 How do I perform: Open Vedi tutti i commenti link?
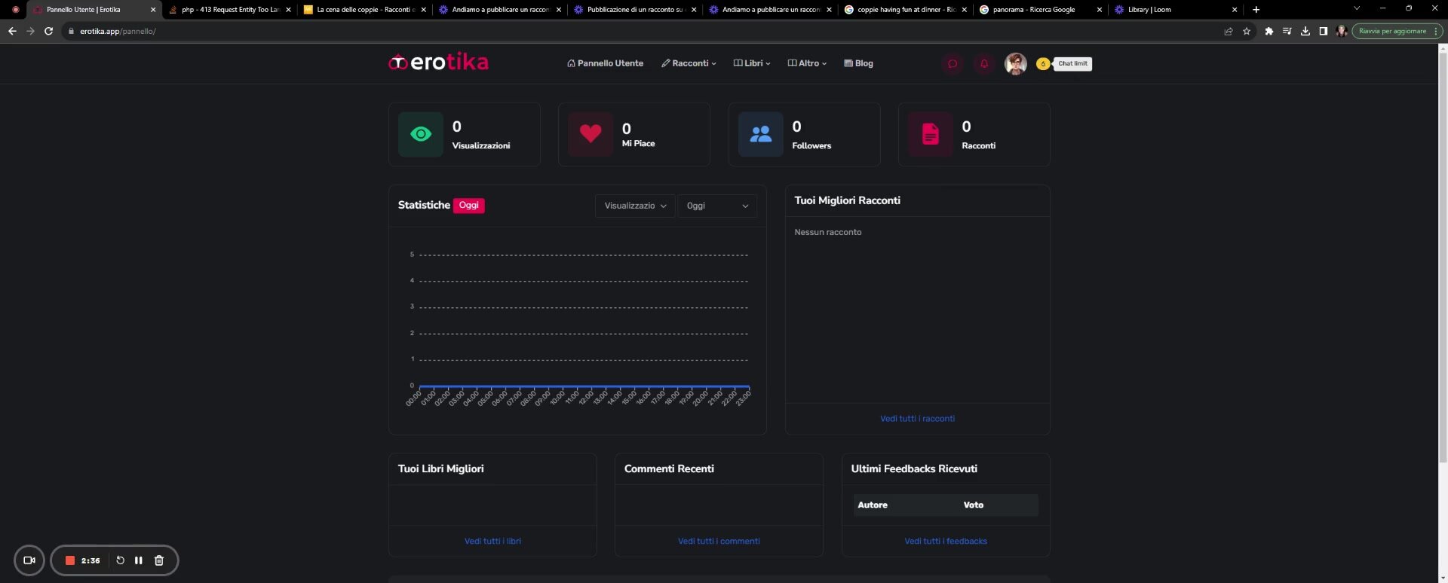pyautogui.click(x=719, y=542)
